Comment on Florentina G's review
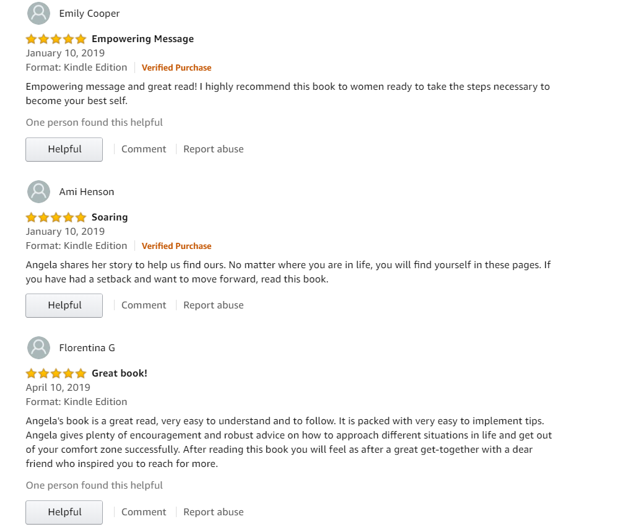The height and width of the screenshot is (532, 622). pyautogui.click(x=144, y=513)
